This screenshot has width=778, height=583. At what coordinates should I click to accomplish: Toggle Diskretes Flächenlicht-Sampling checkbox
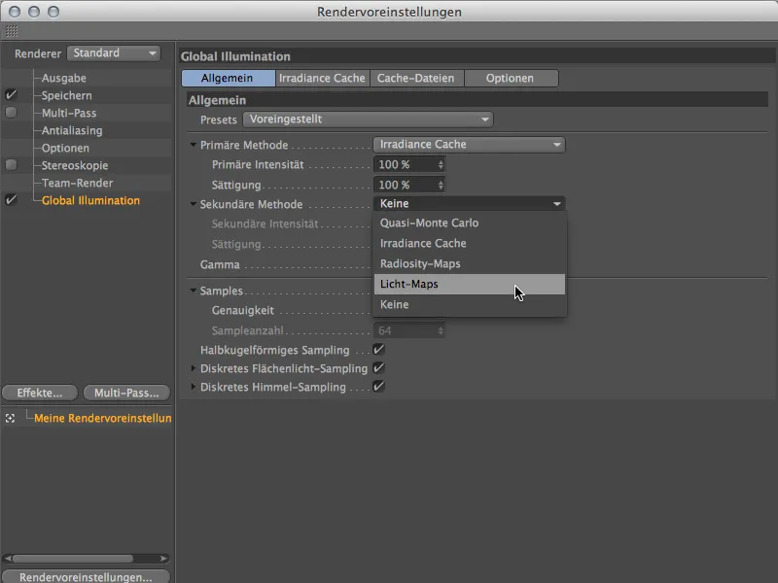(x=378, y=368)
